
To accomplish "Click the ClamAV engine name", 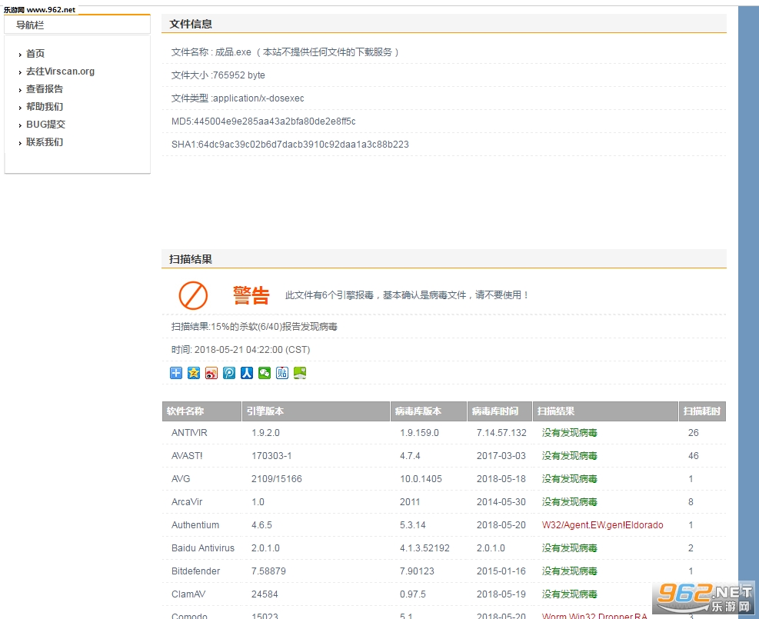I will 188,594.
